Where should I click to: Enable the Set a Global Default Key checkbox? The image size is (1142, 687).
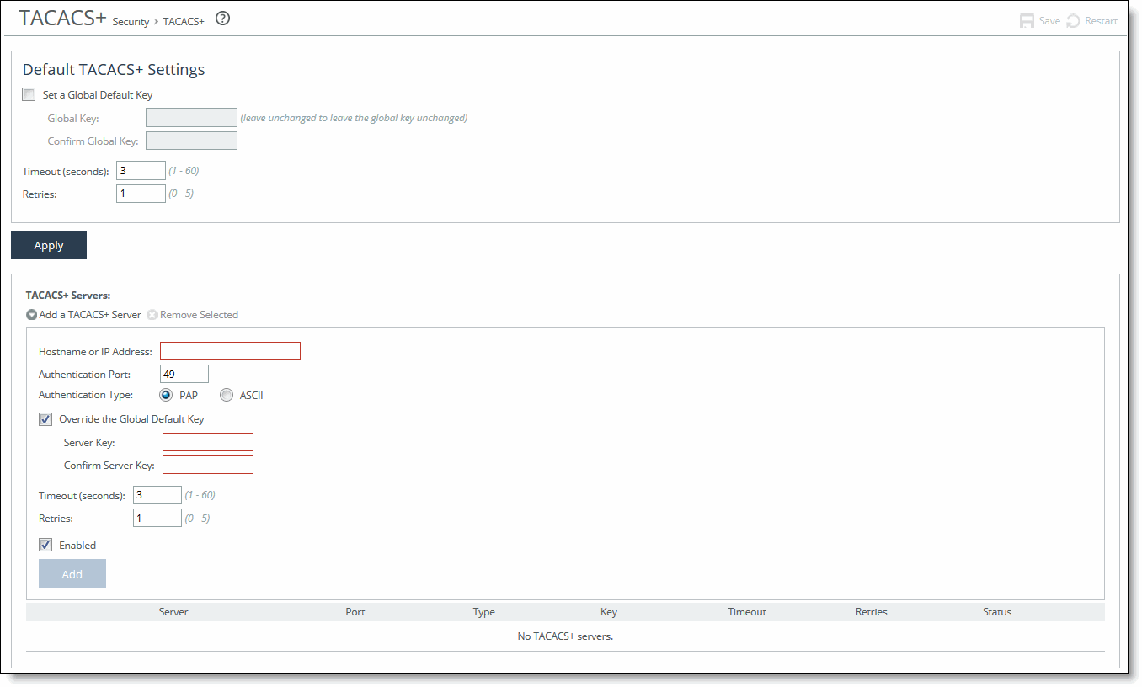29,94
